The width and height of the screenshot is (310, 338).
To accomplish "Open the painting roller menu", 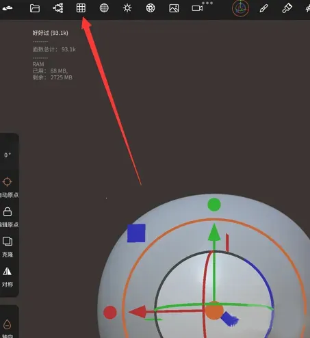I will [x=287, y=8].
